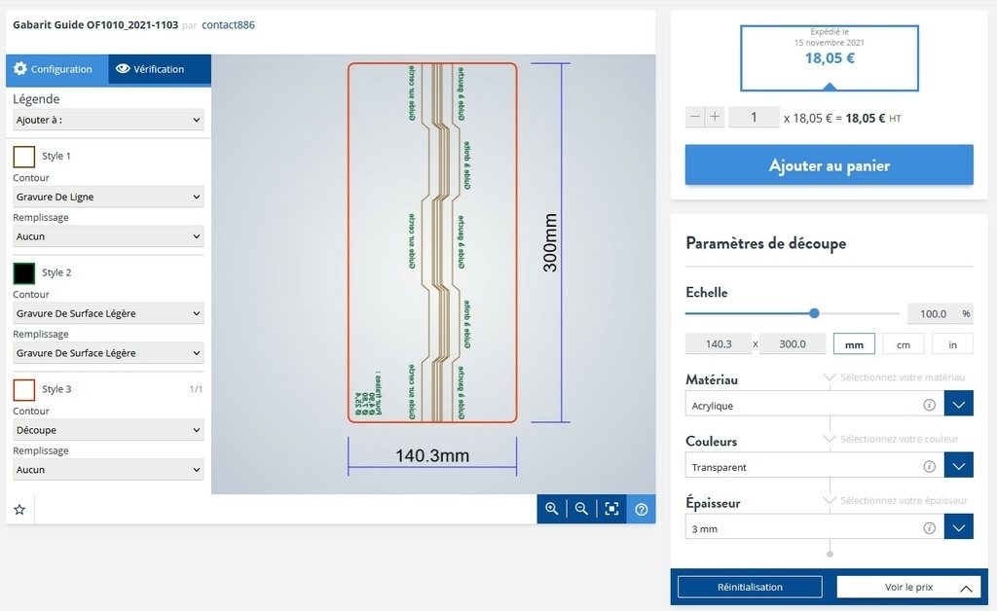Select the mm unit option
The width and height of the screenshot is (997, 611).
[x=854, y=344]
